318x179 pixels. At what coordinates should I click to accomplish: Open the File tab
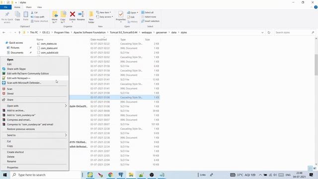click(x=5, y=7)
